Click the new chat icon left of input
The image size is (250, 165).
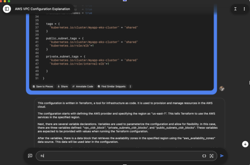coord(30,156)
